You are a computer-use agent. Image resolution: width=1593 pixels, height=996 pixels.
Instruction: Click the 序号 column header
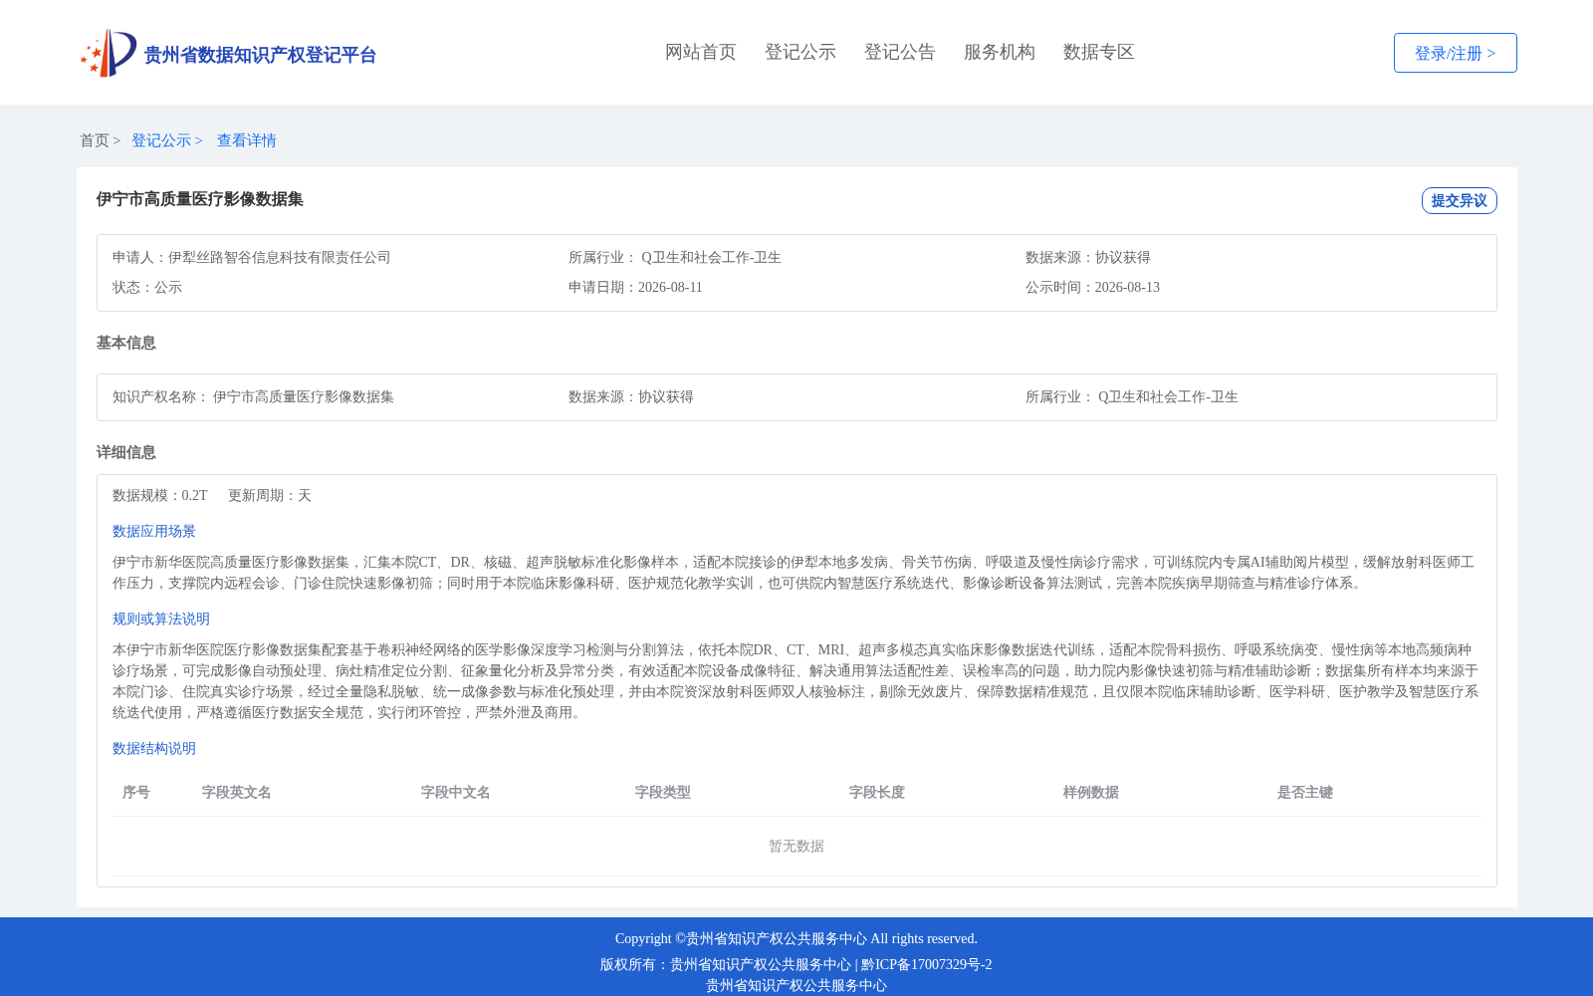coord(136,792)
